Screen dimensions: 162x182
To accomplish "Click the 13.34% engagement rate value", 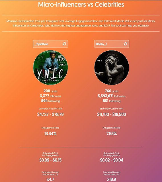I will pos(50,134).
